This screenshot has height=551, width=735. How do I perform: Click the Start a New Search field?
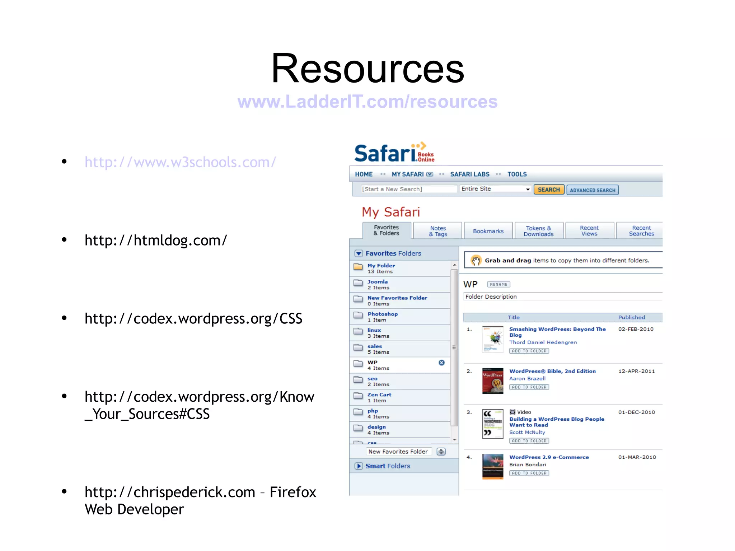(x=408, y=189)
